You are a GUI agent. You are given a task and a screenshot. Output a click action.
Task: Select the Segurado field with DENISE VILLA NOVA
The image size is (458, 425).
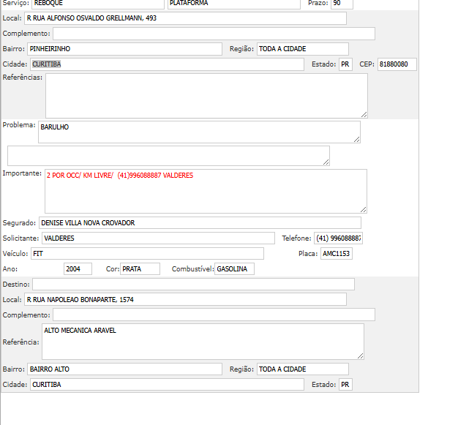pyautogui.click(x=200, y=223)
